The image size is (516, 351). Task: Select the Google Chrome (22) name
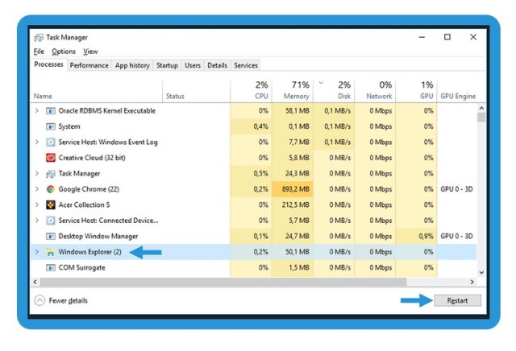(x=89, y=189)
